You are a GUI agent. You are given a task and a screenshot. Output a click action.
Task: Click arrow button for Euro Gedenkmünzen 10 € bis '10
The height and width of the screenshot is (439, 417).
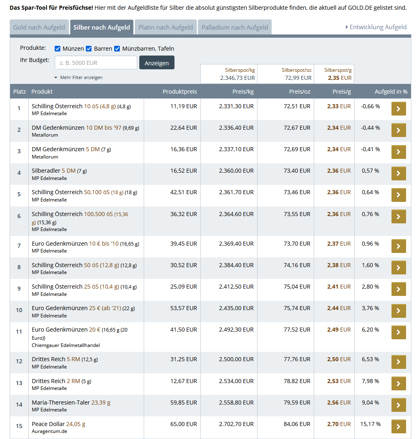click(398, 246)
